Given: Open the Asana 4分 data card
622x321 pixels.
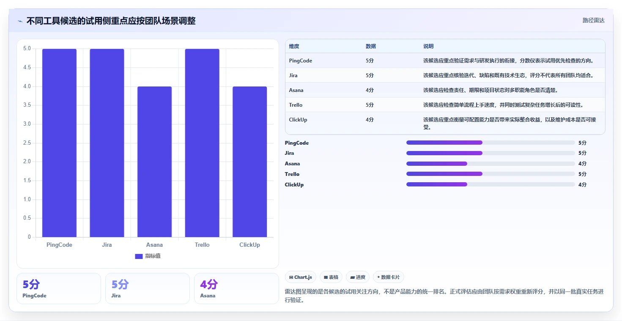Looking at the screenshot, I should (236, 289).
